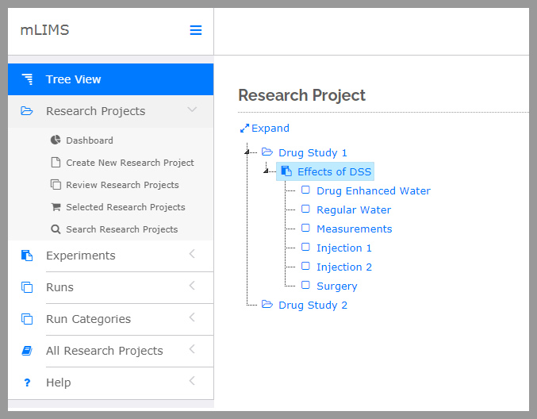Viewport: 537px width, 419px height.
Task: Click the All Research Projects book icon
Action: click(27, 351)
